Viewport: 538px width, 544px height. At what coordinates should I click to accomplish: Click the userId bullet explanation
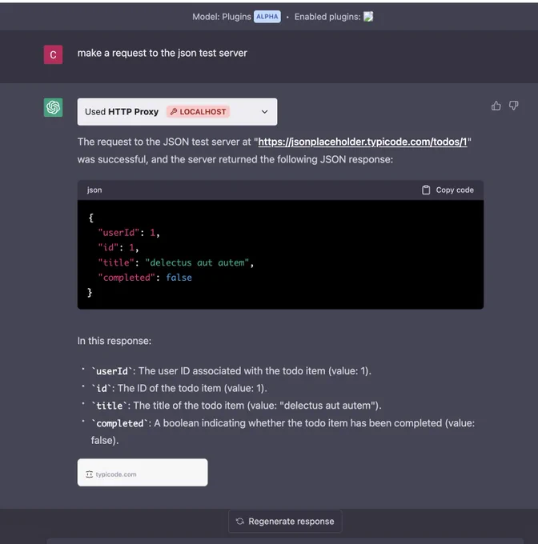point(231,371)
